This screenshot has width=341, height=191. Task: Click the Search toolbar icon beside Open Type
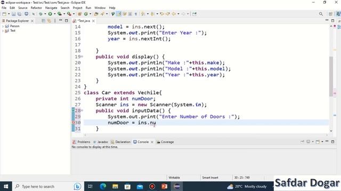click(102, 14)
